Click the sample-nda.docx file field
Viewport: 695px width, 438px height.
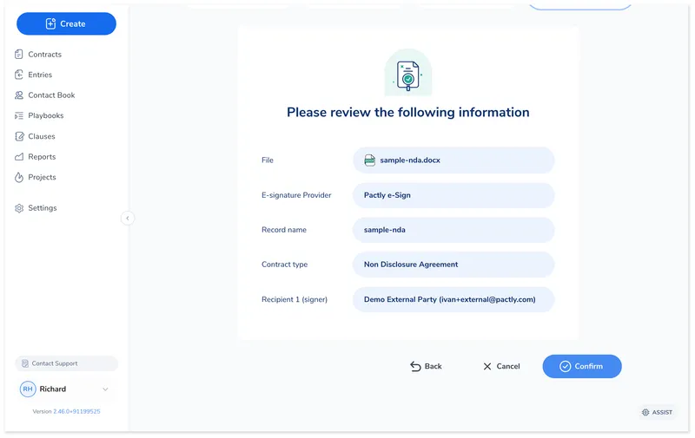(453, 160)
